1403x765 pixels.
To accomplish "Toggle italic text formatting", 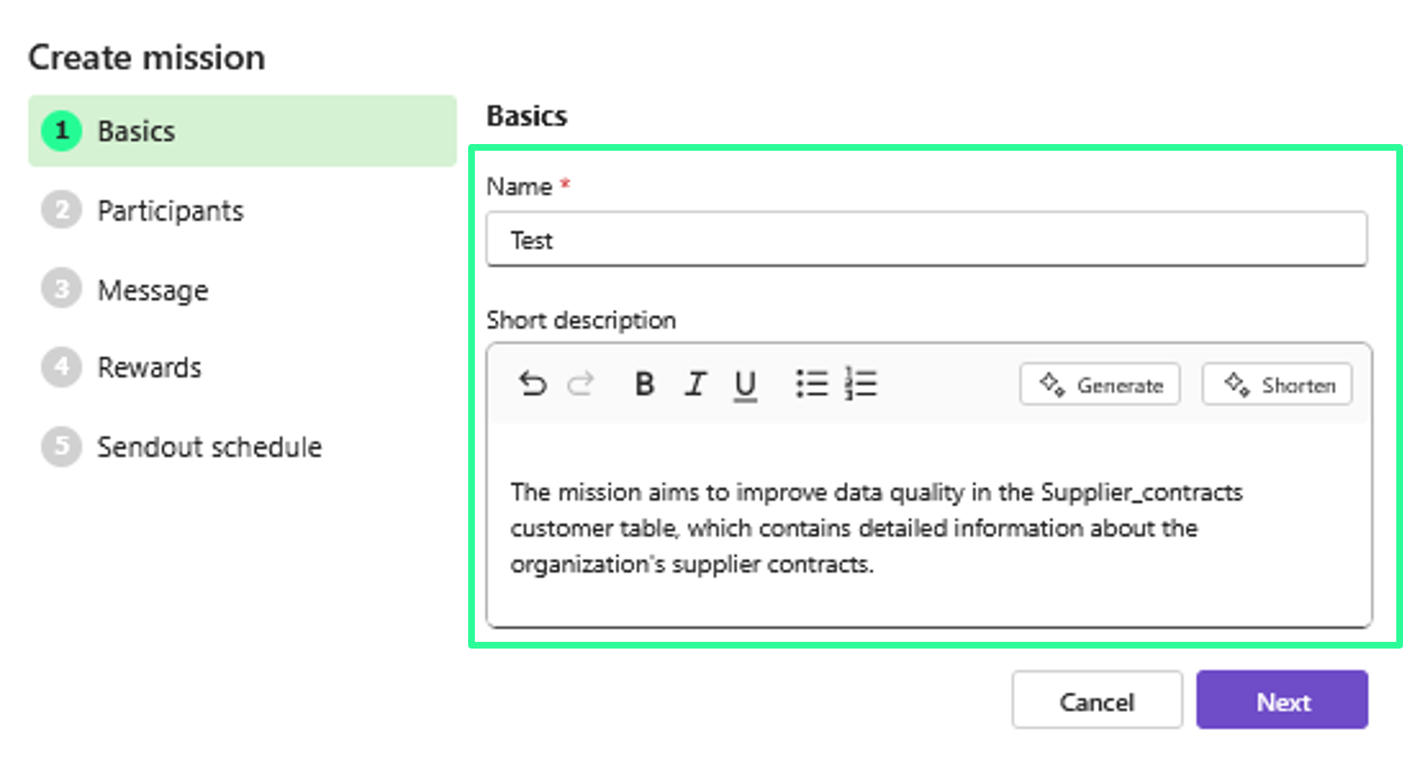I will [x=695, y=384].
